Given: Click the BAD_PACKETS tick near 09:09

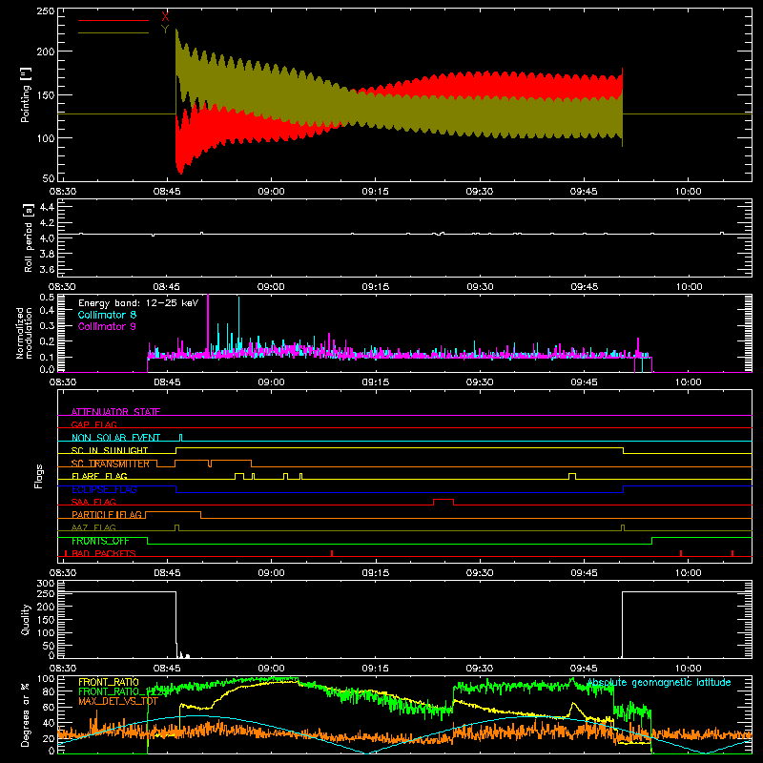Looking at the screenshot, I should (x=332, y=553).
